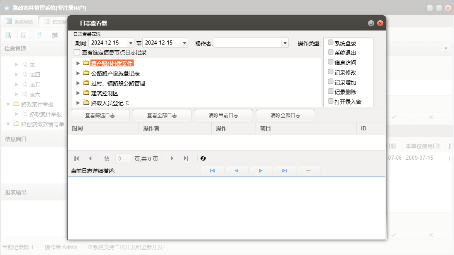
Task: Check 查看选定信息节点日志记录 option
Action: click(x=77, y=52)
